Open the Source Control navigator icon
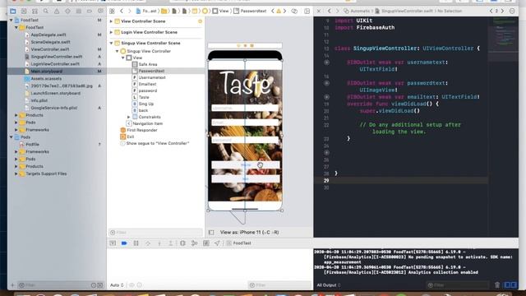Image resolution: width=526 pixels, height=296 pixels. coord(24,11)
